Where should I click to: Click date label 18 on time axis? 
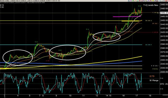point(150,96)
